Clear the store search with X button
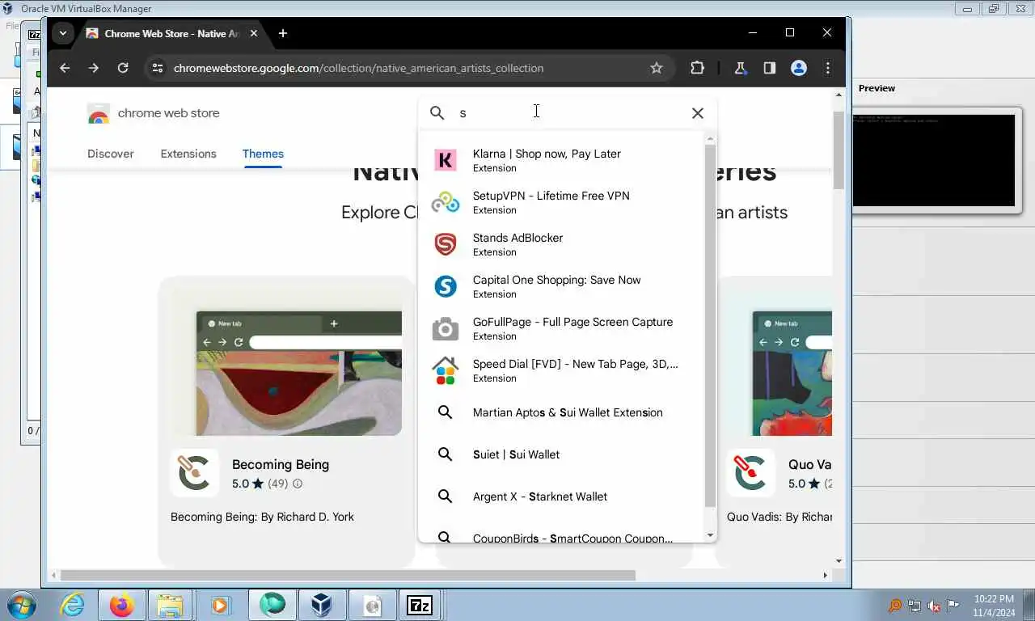Image resolution: width=1035 pixels, height=621 pixels. pos(698,113)
